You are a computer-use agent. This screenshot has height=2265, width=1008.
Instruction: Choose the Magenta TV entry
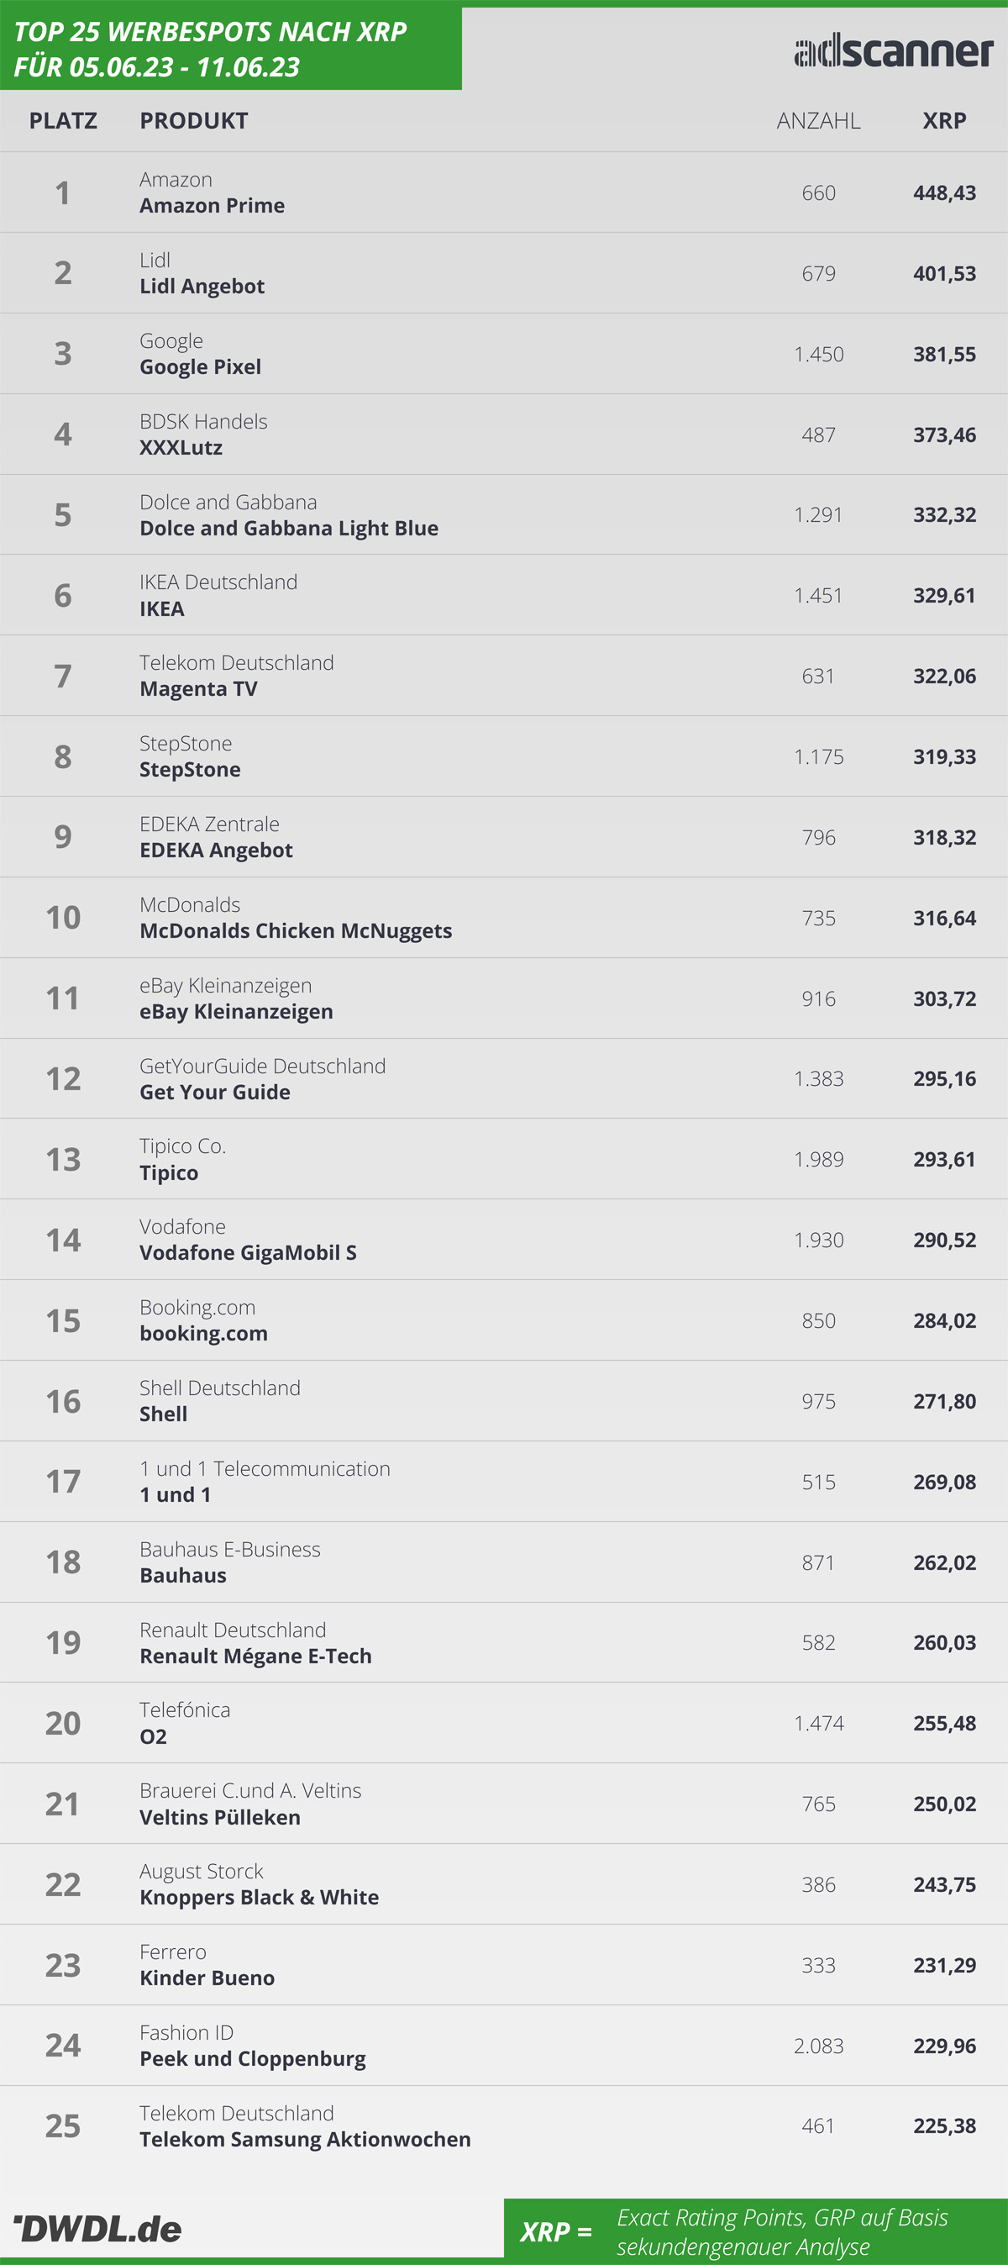click(503, 677)
